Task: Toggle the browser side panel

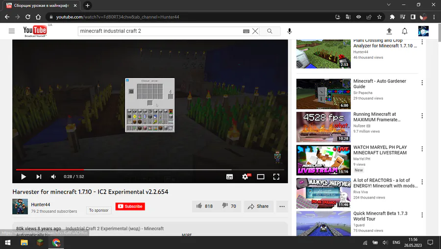Action: click(413, 17)
